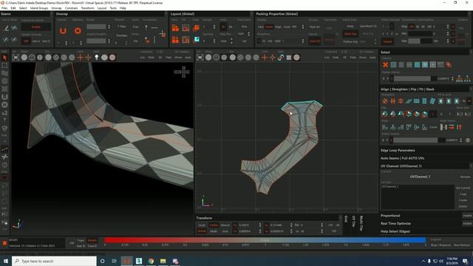Select Center pivot in Transform panel
Image resolution: width=473 pixels, height=266 pixels.
pyautogui.click(x=214, y=225)
